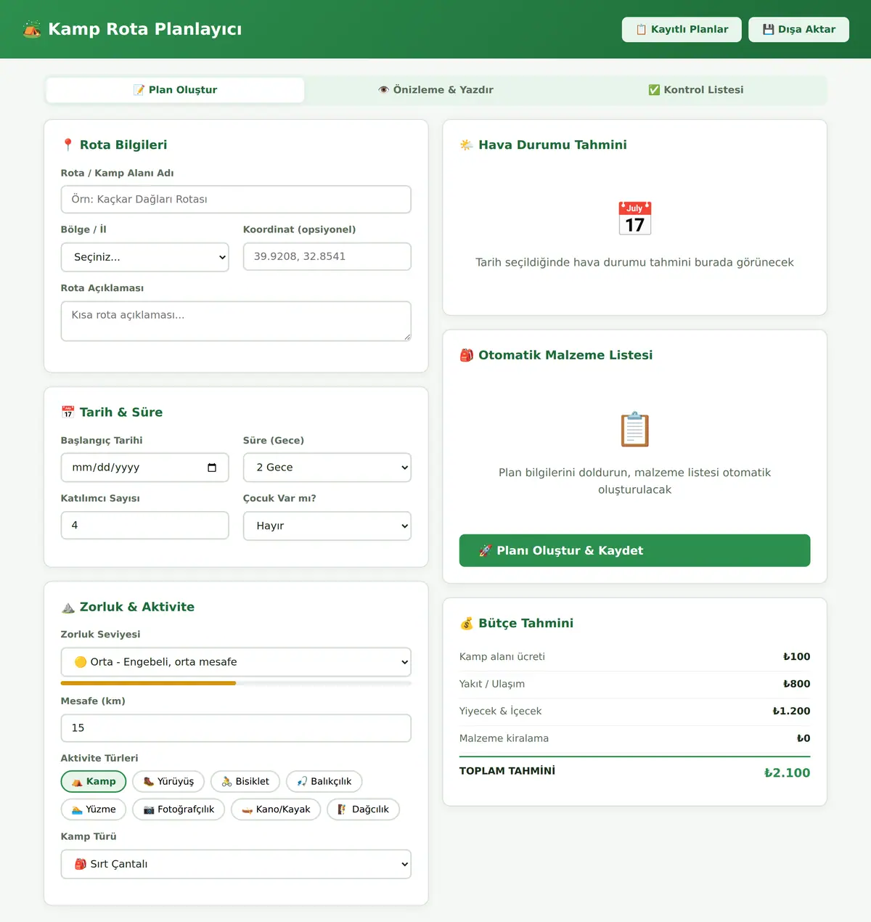Image resolution: width=871 pixels, height=922 pixels.
Task: Toggle the Balıkçılık activity chip
Action: point(324,782)
